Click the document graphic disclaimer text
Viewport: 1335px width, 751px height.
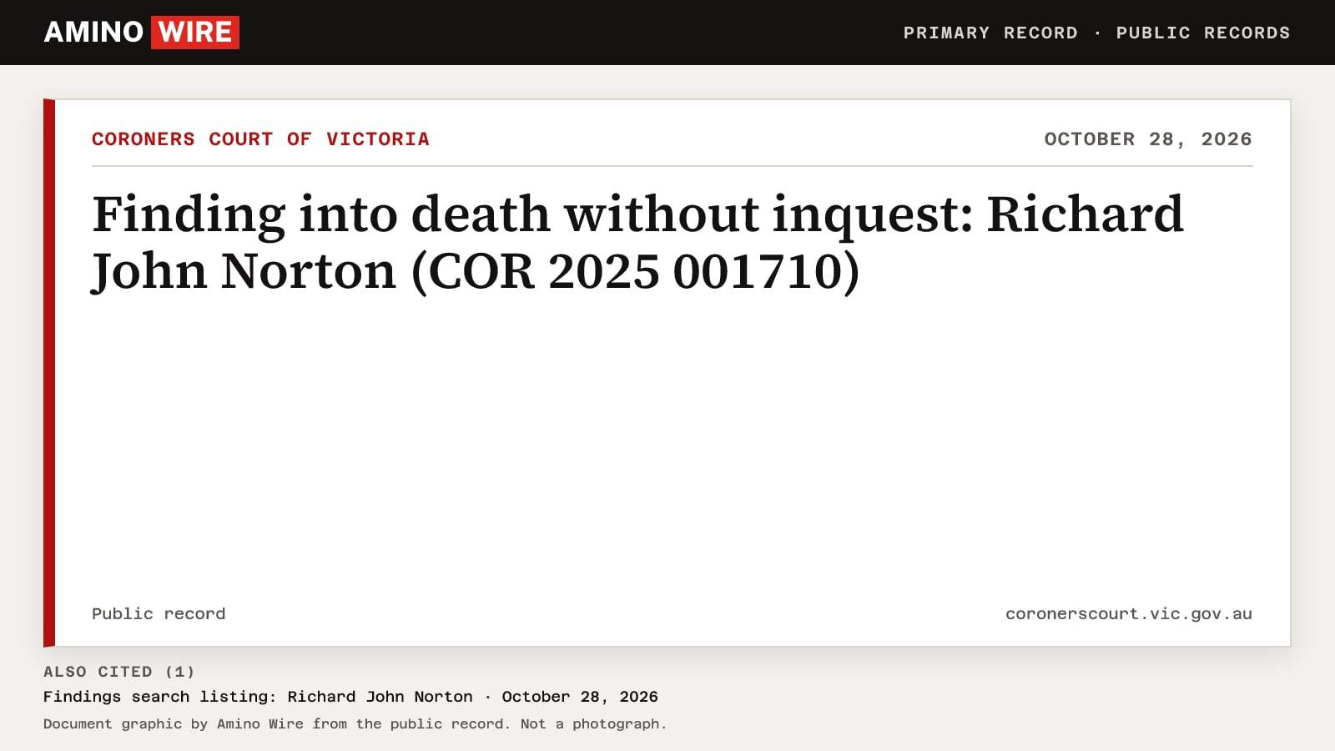click(355, 724)
